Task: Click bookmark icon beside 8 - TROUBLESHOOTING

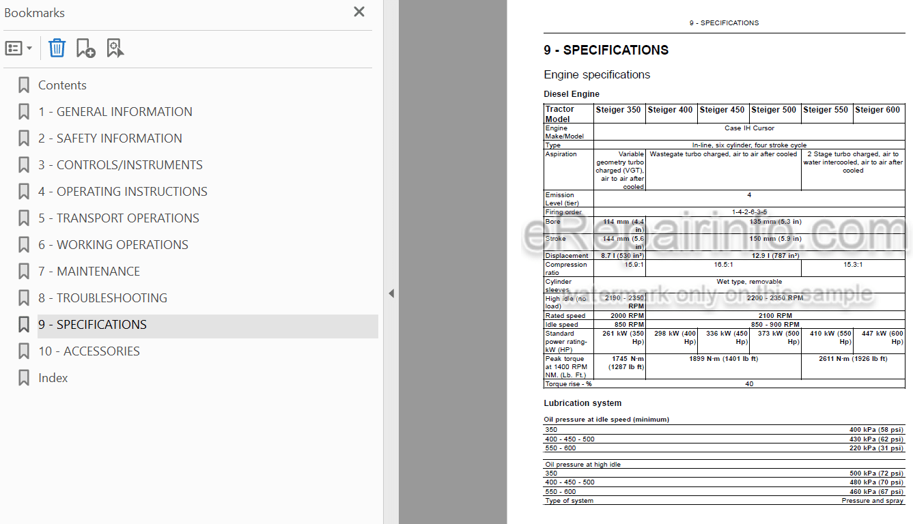Action: pos(24,298)
